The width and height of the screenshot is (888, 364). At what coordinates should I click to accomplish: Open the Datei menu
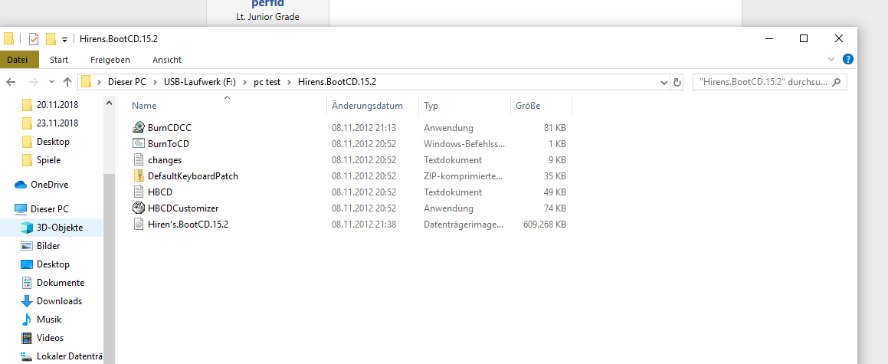[x=18, y=60]
